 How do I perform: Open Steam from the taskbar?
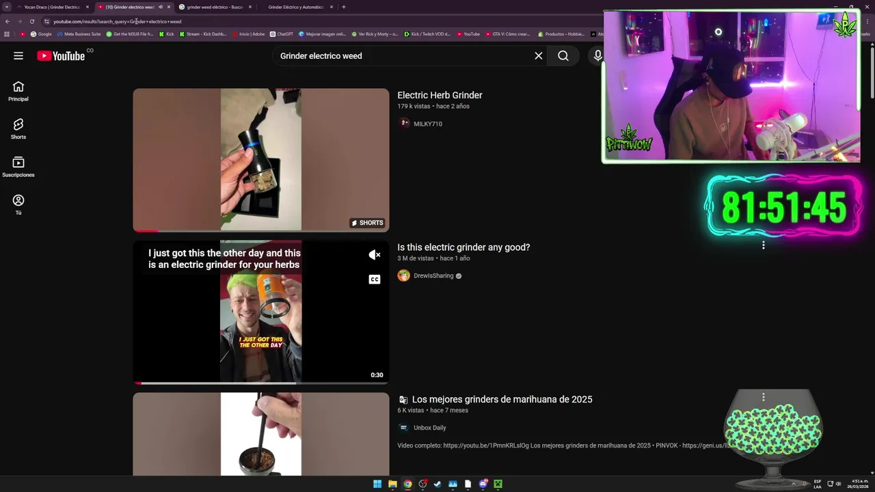click(437, 484)
